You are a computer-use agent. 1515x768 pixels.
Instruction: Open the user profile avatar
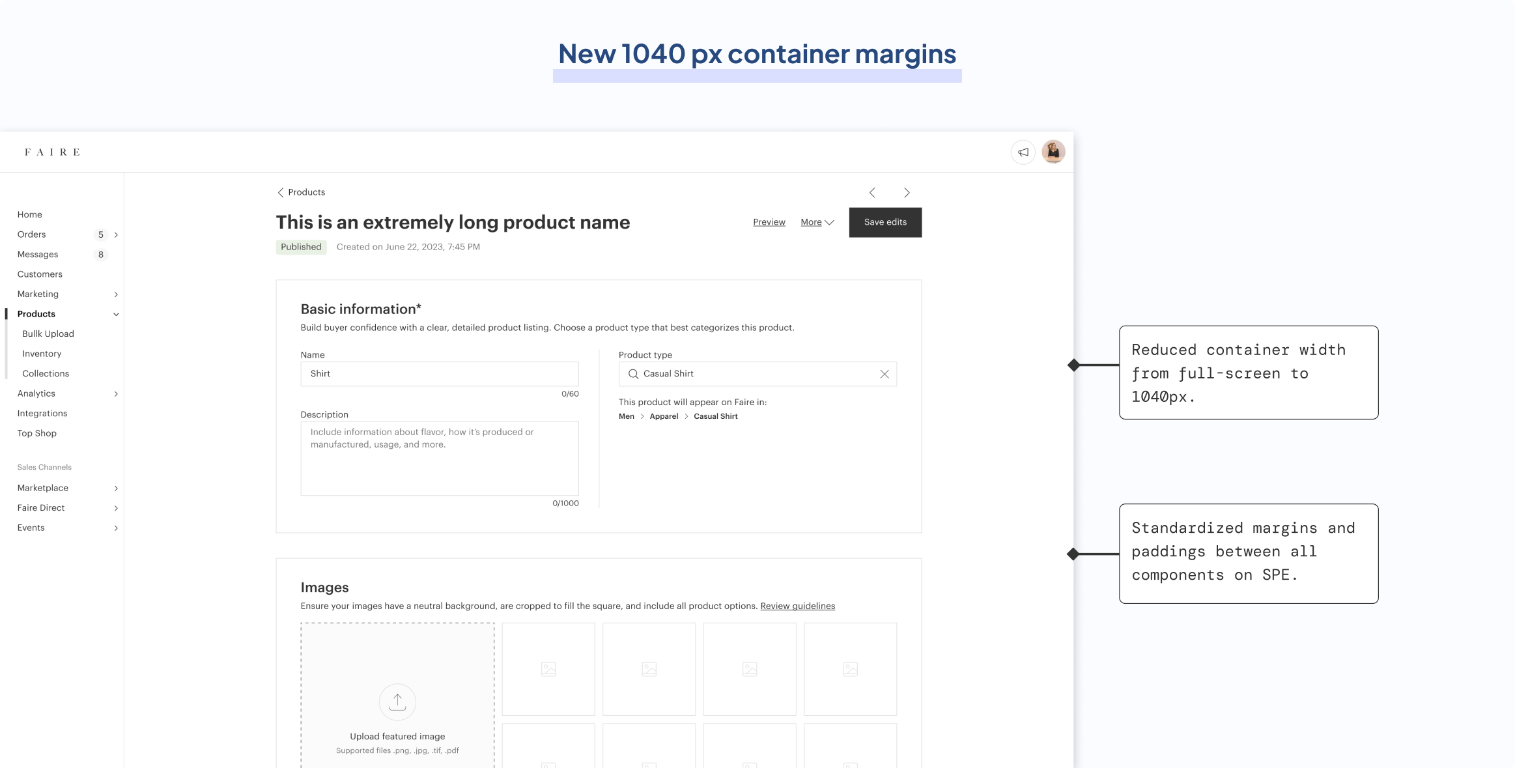point(1053,152)
